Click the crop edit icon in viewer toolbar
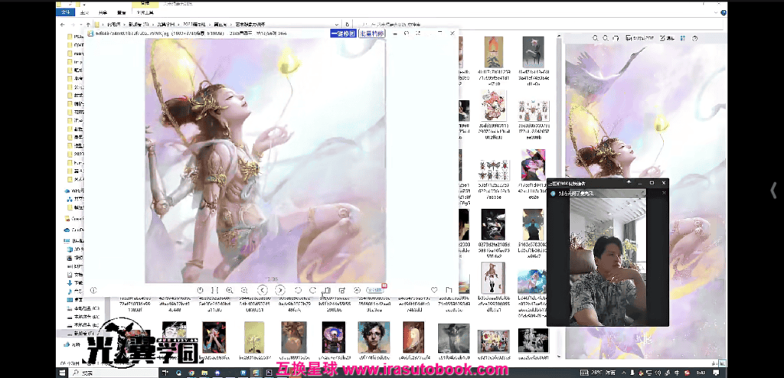 point(342,290)
